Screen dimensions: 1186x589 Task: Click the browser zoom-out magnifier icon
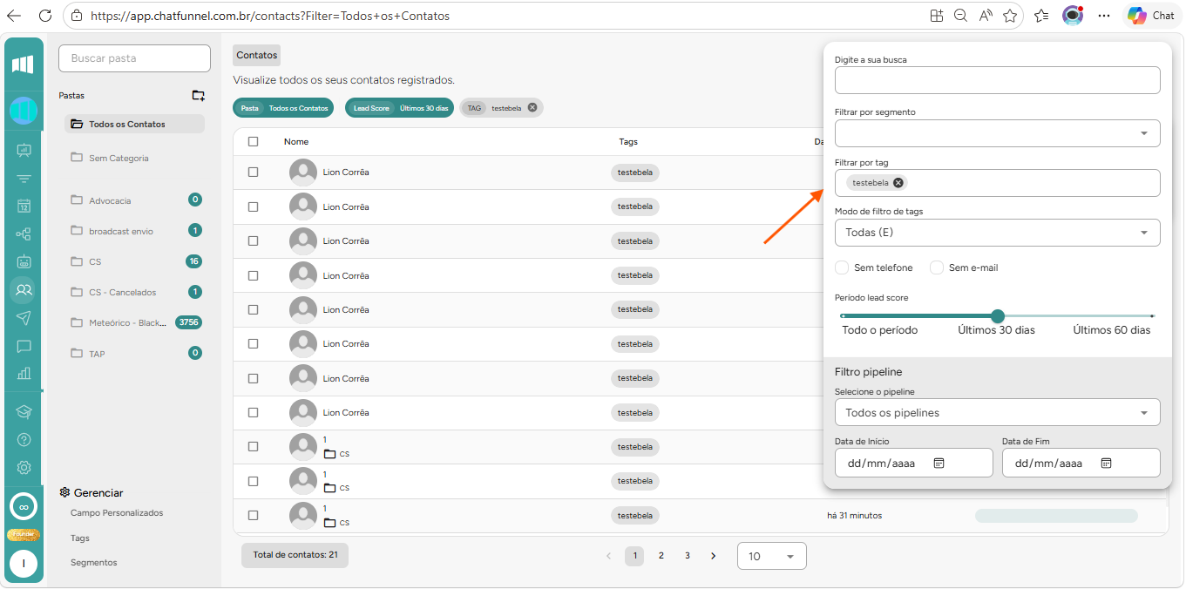(960, 16)
